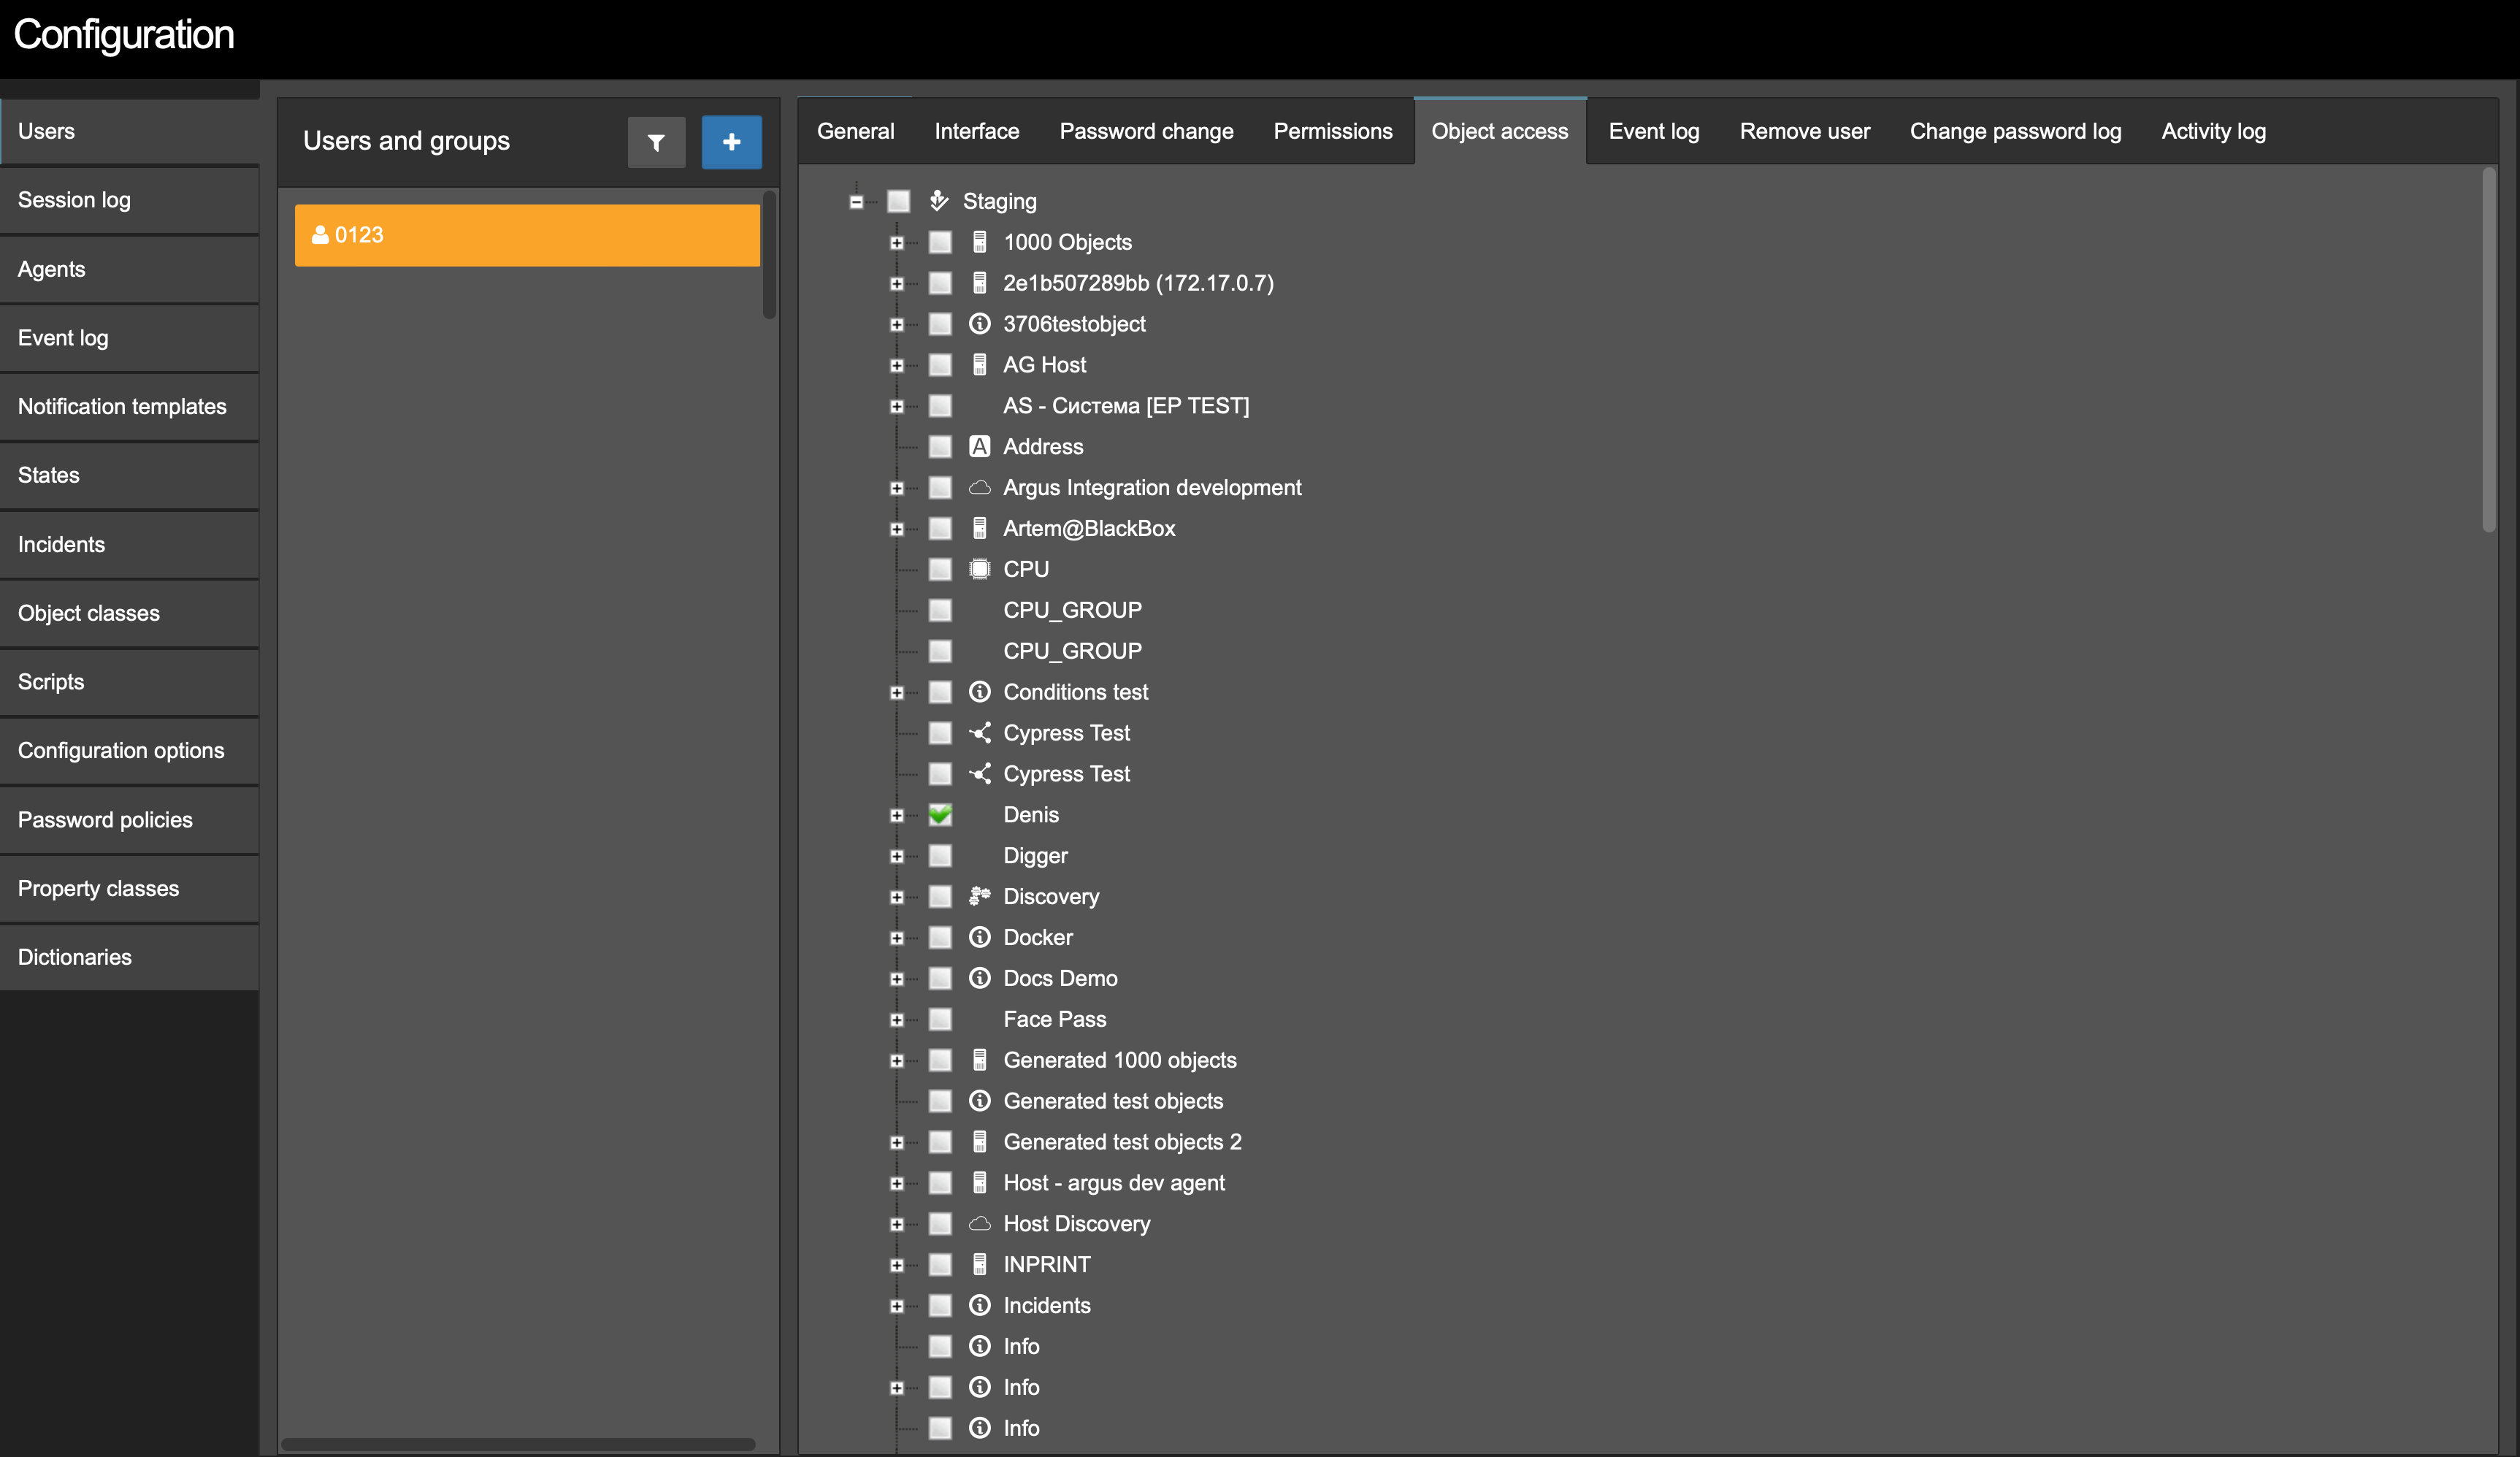This screenshot has width=2520, height=1457.
Task: Click the user icon in the 0123 row
Action: click(x=320, y=235)
